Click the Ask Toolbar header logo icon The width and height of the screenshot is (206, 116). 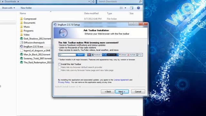pyautogui.click(x=63, y=33)
